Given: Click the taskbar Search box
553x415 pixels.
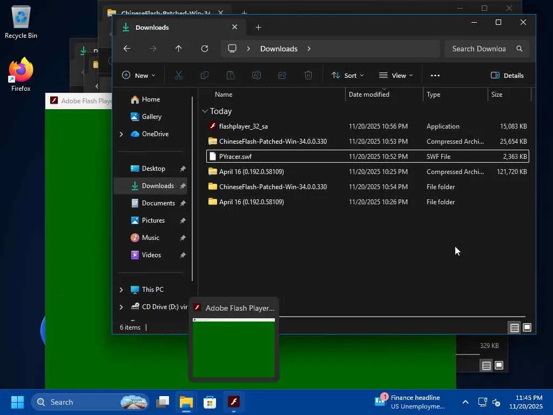Looking at the screenshot, I should click(x=90, y=402).
